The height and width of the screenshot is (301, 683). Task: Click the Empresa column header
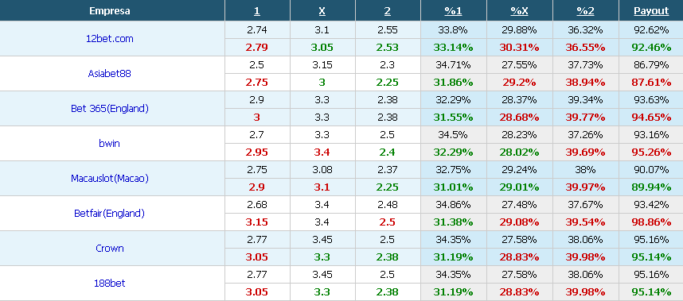click(110, 11)
